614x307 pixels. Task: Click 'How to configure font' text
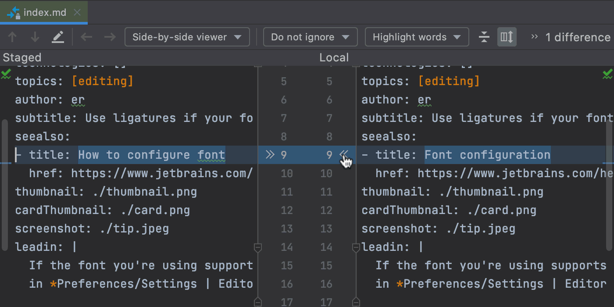point(152,155)
